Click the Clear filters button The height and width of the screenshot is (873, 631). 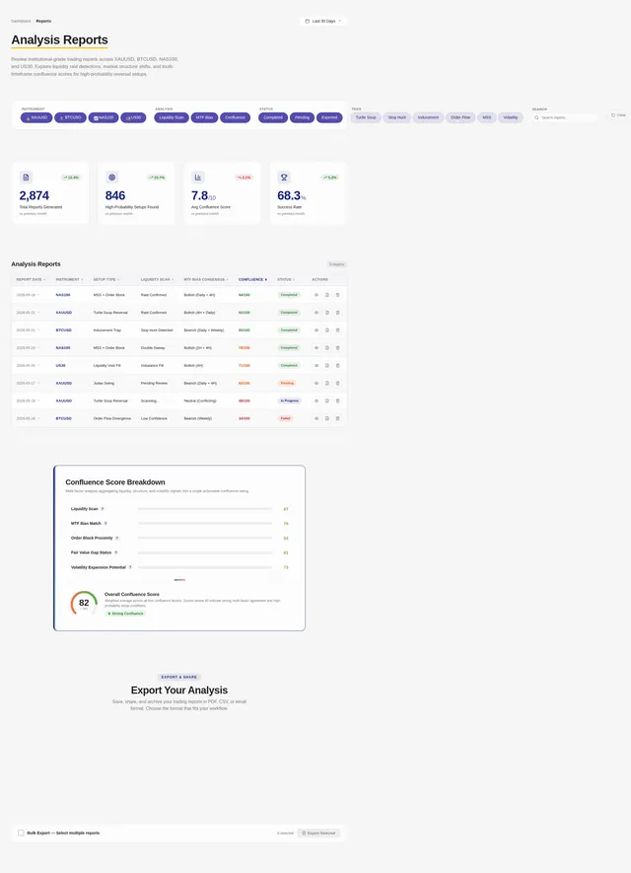[x=618, y=115]
